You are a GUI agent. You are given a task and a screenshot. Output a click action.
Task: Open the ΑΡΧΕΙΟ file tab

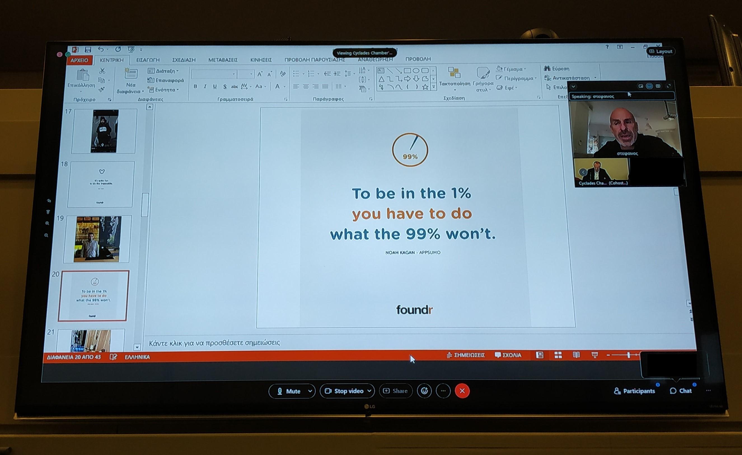point(79,60)
